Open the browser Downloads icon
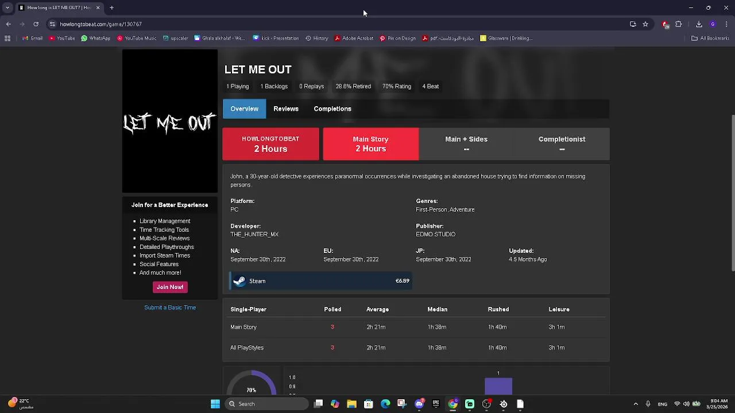Image resolution: width=735 pixels, height=413 pixels. coord(699,24)
